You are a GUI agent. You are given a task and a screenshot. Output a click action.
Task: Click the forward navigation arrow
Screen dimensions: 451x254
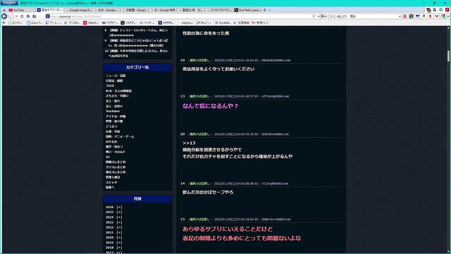coord(11,16)
